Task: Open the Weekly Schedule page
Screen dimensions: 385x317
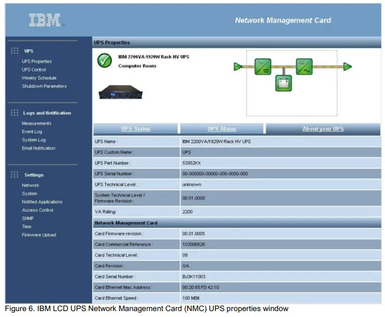Action: (x=39, y=78)
